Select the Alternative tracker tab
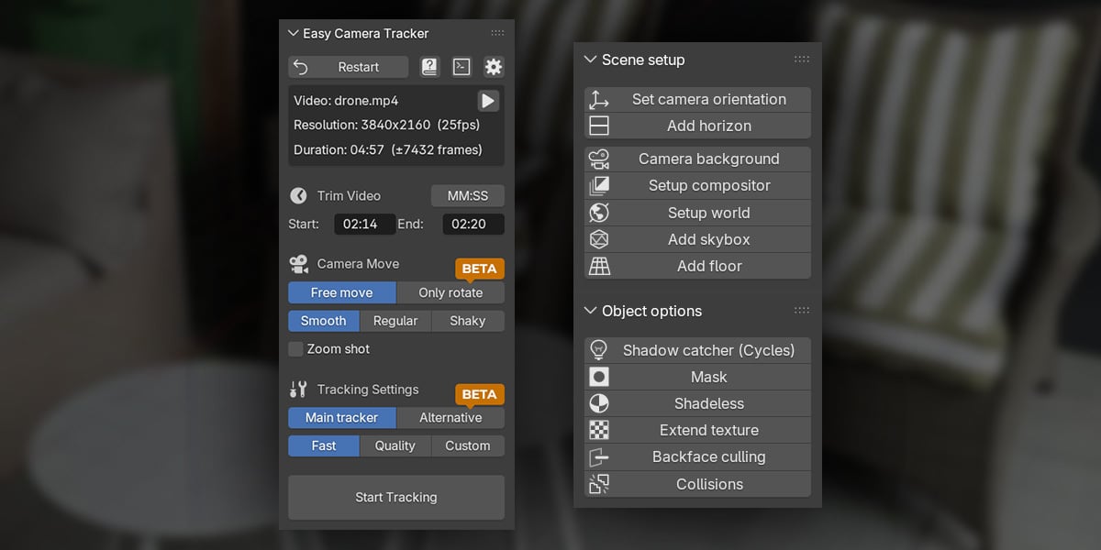 (x=450, y=418)
